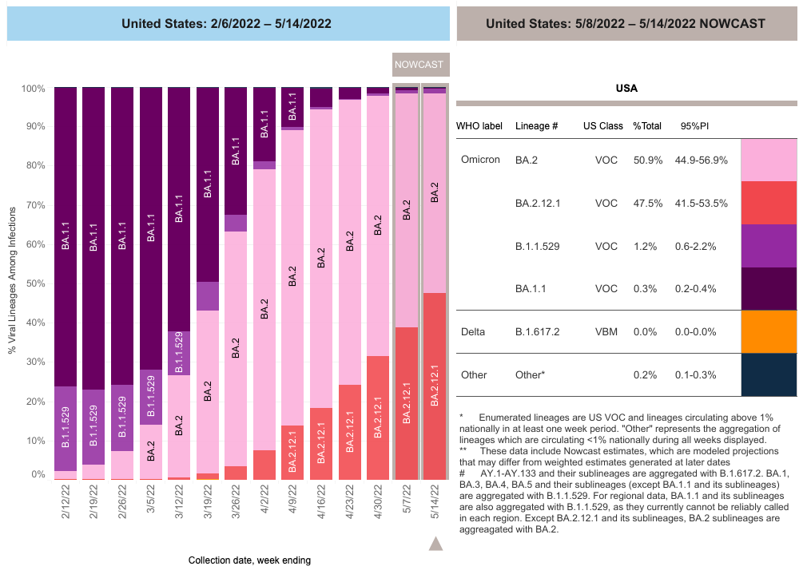Viewport: 807px width, 578px height.
Task: Click the BA.2.12.1 red legend swatch
Action: (769, 203)
